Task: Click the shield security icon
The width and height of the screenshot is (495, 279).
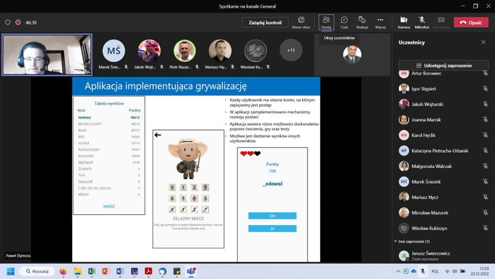Action: (x=8, y=23)
